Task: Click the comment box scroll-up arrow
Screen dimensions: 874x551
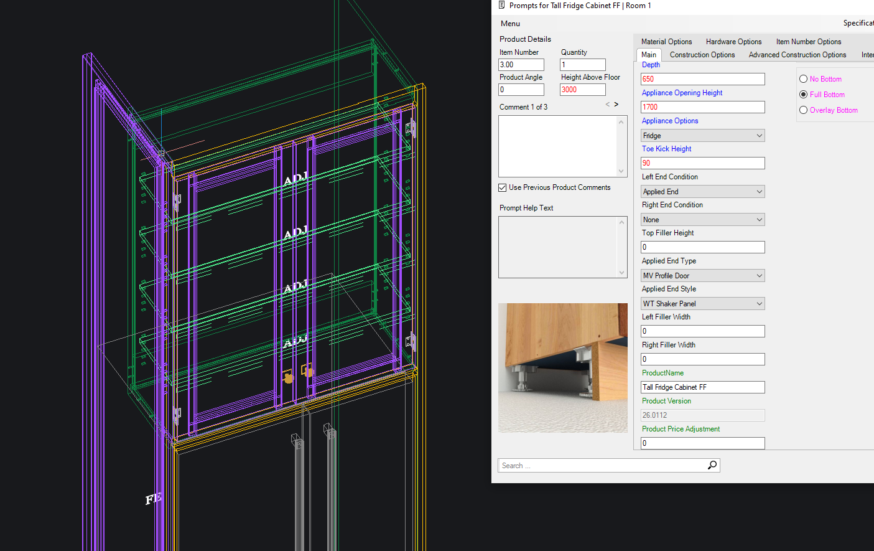Action: tap(621, 122)
